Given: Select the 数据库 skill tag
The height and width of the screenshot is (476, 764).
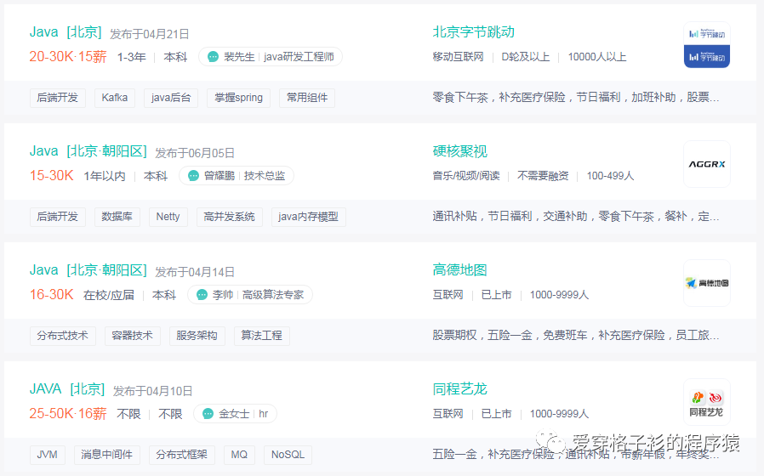Looking at the screenshot, I should pyautogui.click(x=117, y=217).
